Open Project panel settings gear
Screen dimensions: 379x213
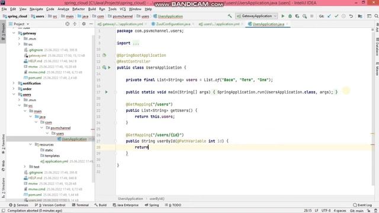(x=83, y=24)
